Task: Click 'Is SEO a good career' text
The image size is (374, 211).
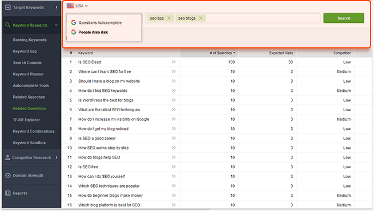Action: [x=97, y=138]
